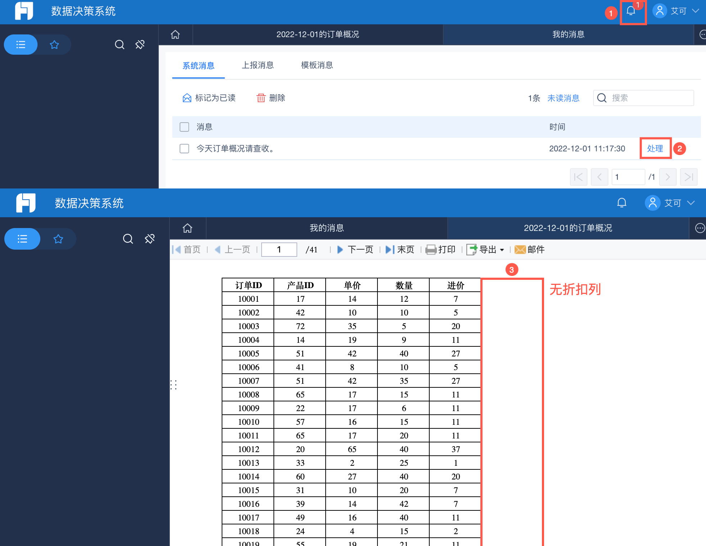Image resolution: width=706 pixels, height=546 pixels.
Task: Click the pin icon in upper sidebar
Action: (140, 45)
